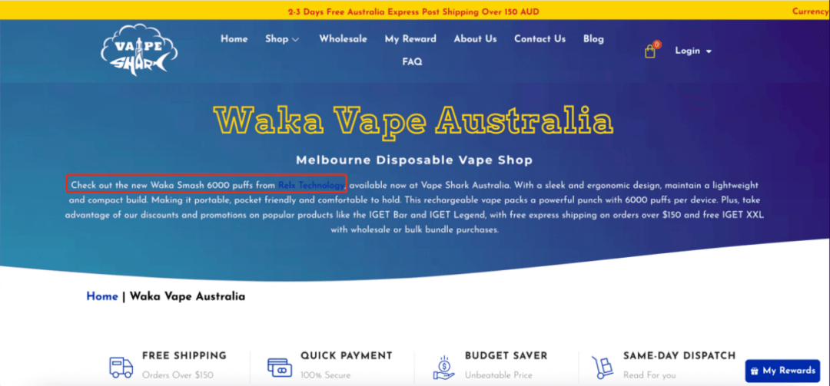Expand the Login dropdown arrow
Viewport: 830px width, 386px height.
[709, 51]
